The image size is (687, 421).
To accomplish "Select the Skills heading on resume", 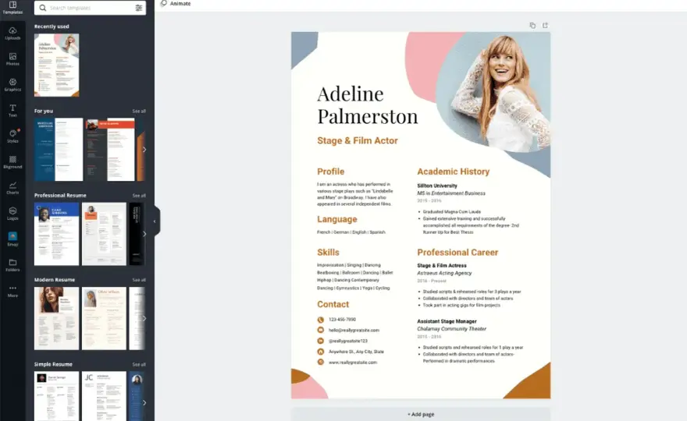I will [x=328, y=253].
